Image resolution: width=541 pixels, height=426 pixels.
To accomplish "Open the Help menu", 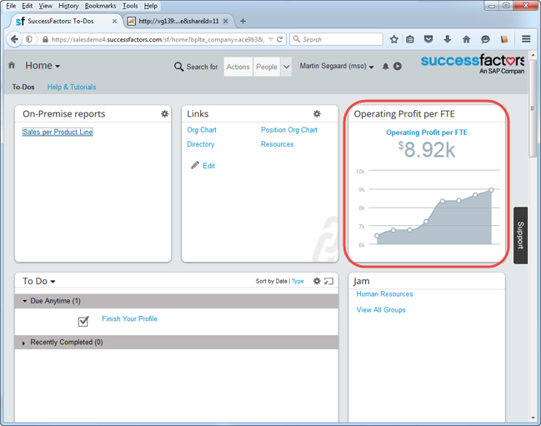I will pos(150,6).
